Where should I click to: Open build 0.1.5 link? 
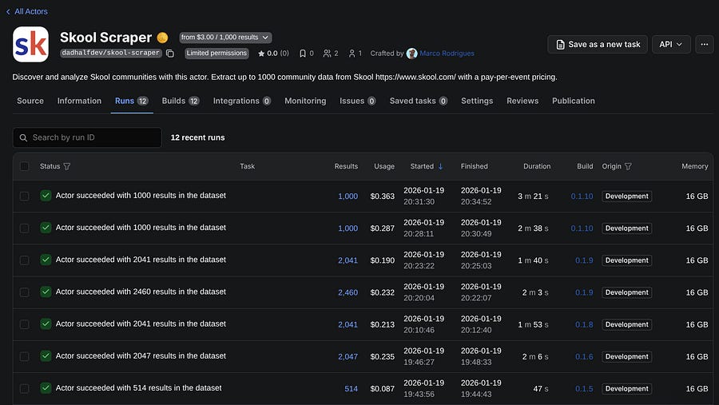(x=584, y=389)
